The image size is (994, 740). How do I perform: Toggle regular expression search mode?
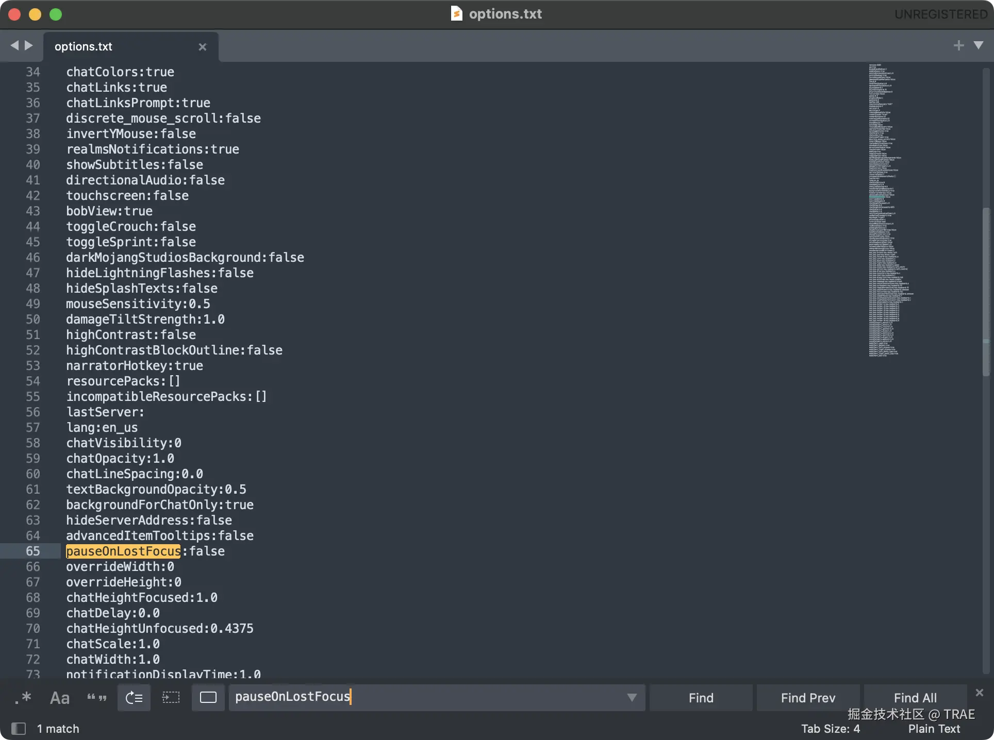pyautogui.click(x=23, y=698)
